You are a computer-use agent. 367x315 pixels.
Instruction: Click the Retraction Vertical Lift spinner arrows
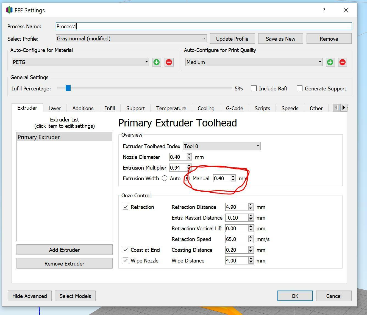251,228
